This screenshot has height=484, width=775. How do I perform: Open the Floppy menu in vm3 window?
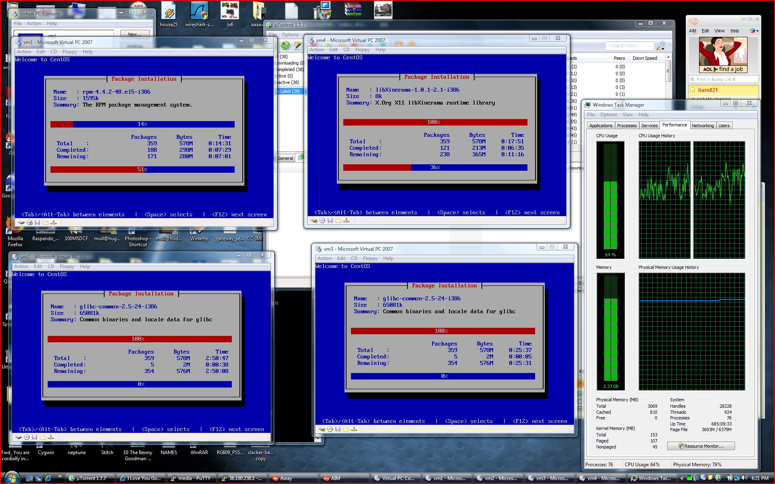(370, 258)
